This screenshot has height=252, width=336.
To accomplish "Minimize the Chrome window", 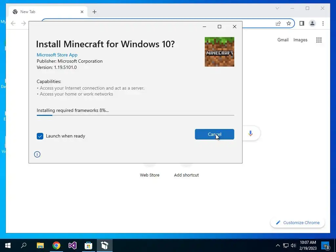I will click(x=292, y=8).
